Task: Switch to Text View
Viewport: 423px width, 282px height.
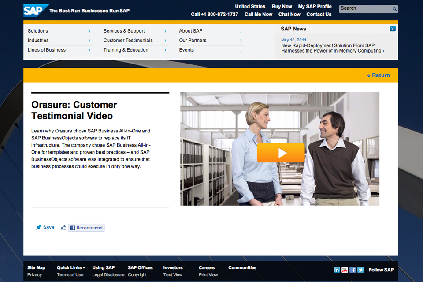Action: coord(173,274)
